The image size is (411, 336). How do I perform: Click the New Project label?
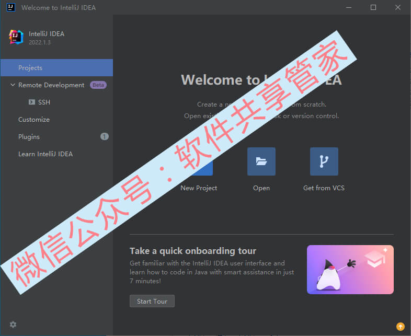click(x=199, y=188)
